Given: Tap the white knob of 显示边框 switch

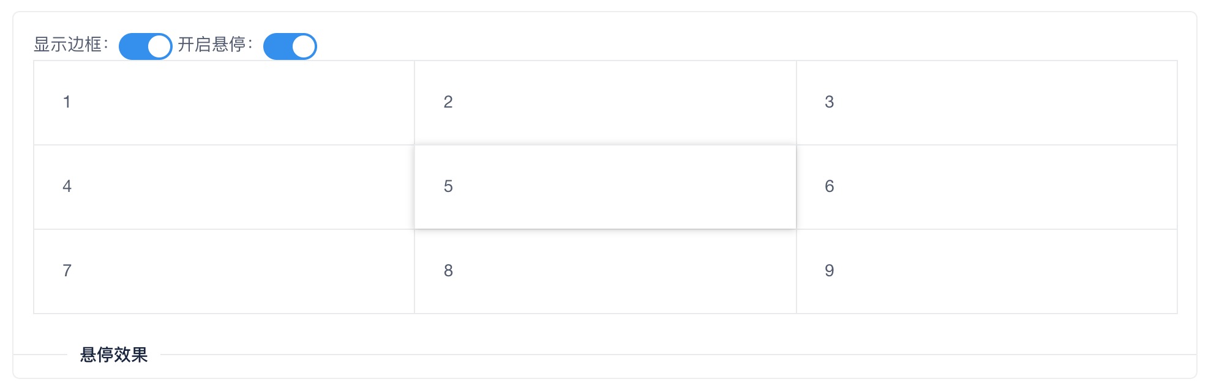Looking at the screenshot, I should [x=159, y=46].
